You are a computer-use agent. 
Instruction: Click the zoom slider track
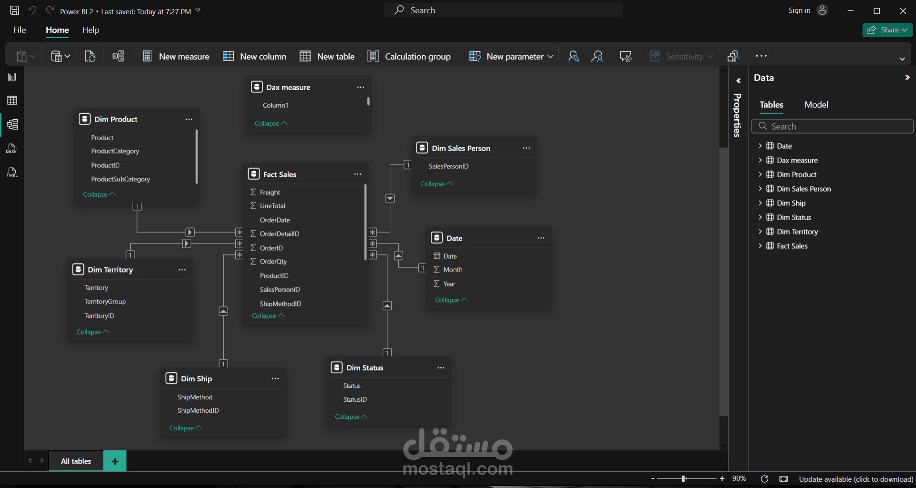click(687, 479)
